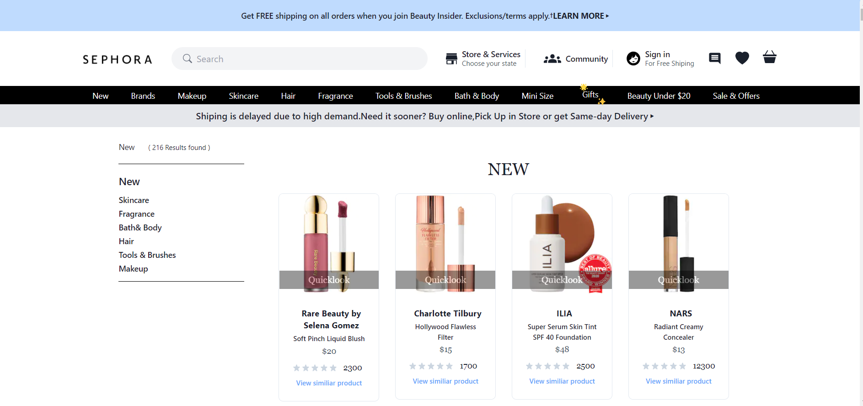
Task: Click Hollywood Flawless Filter title
Action: [x=445, y=332]
